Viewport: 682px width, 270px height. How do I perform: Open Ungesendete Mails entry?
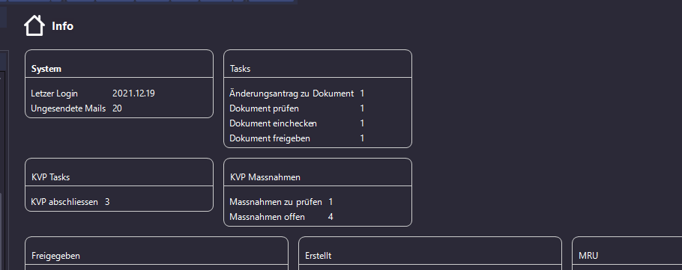[68, 108]
